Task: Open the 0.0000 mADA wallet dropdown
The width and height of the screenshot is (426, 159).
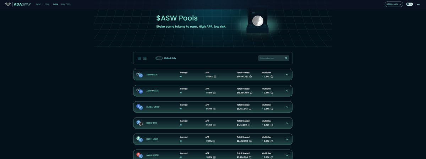Action: pyautogui.click(x=394, y=4)
